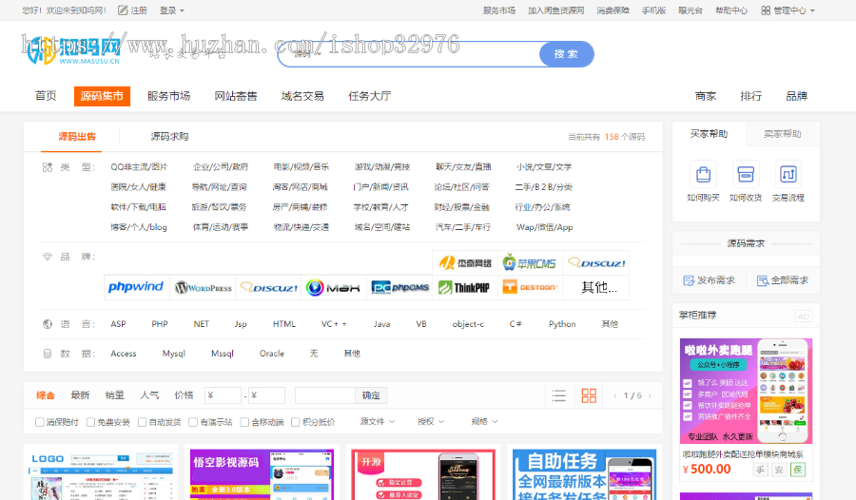Switch to the 源码求购 tab

point(170,137)
